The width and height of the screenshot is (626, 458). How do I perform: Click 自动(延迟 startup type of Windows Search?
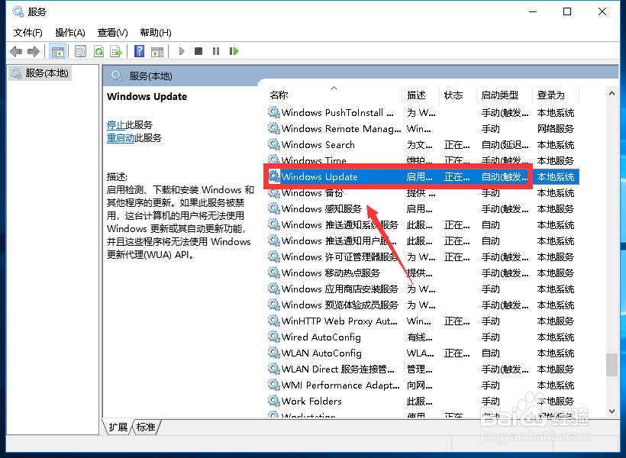pyautogui.click(x=505, y=144)
